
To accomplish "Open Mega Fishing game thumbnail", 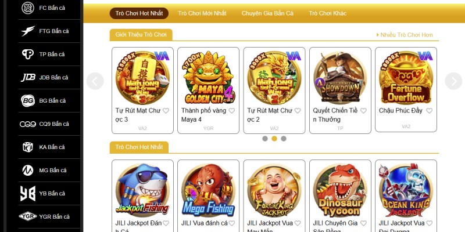I will [x=209, y=190].
